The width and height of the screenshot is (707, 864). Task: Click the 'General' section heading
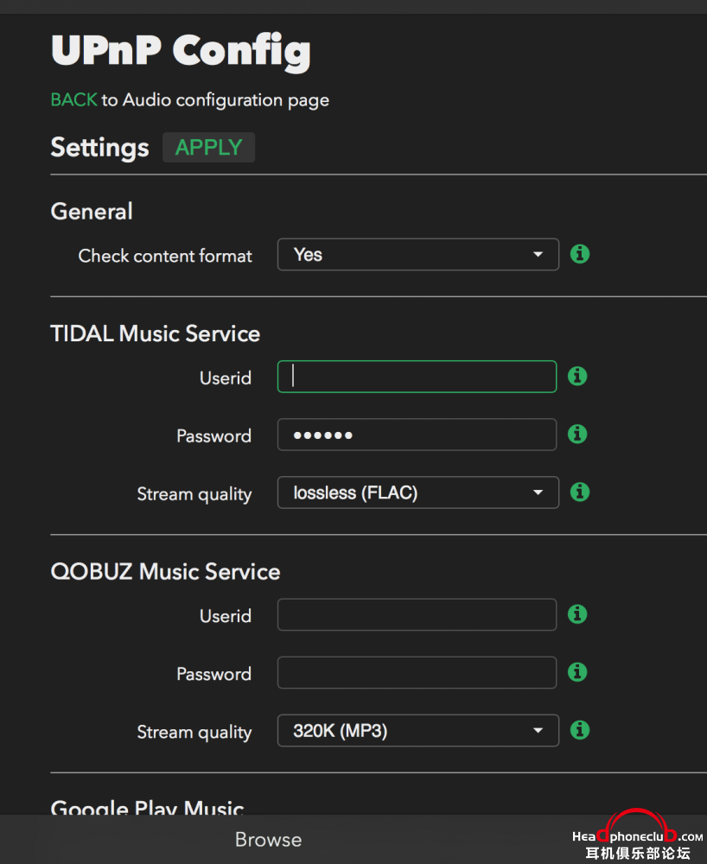tap(92, 211)
